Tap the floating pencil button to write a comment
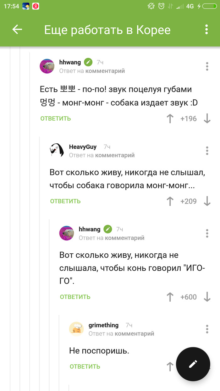220x391 pixels. 193,364
